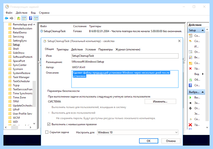Click the down arrow 'От...' disable icon
This screenshot has height=149, width=213.
[x=190, y=108]
